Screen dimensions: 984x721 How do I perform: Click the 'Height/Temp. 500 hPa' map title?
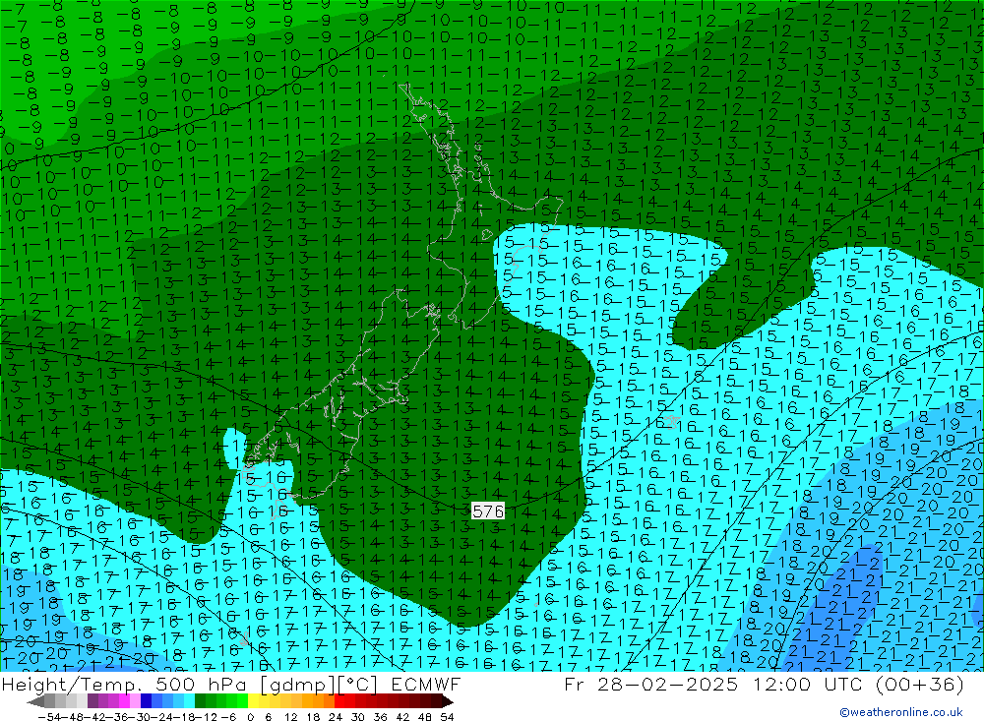[126, 684]
